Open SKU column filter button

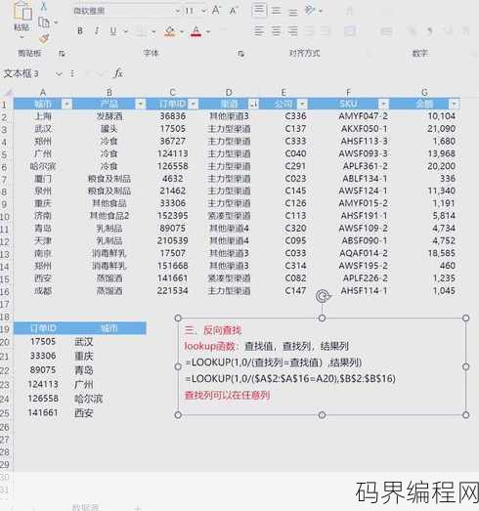point(384,104)
